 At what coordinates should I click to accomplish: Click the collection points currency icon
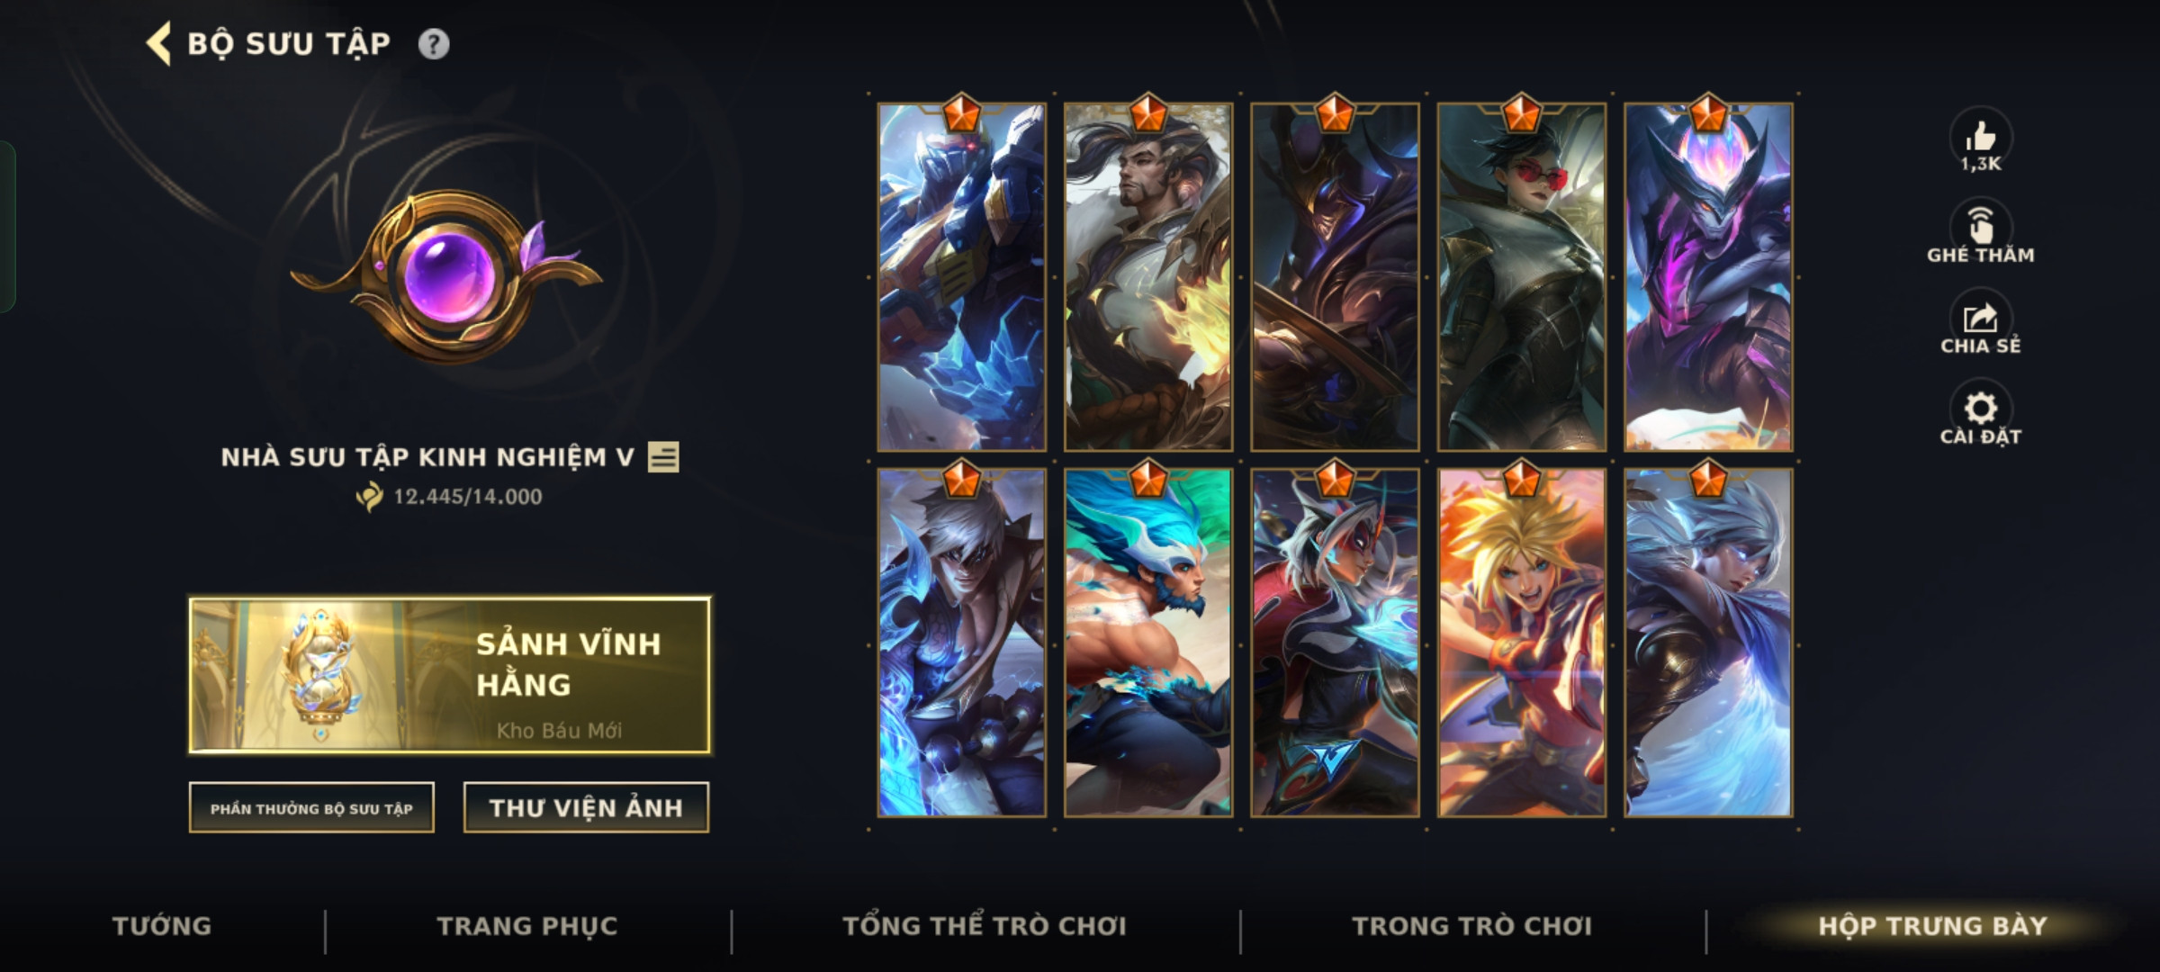369,496
